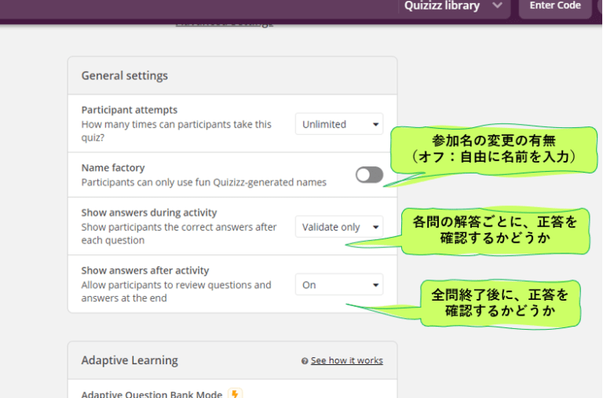Click the Show answers after activity label

(145, 270)
